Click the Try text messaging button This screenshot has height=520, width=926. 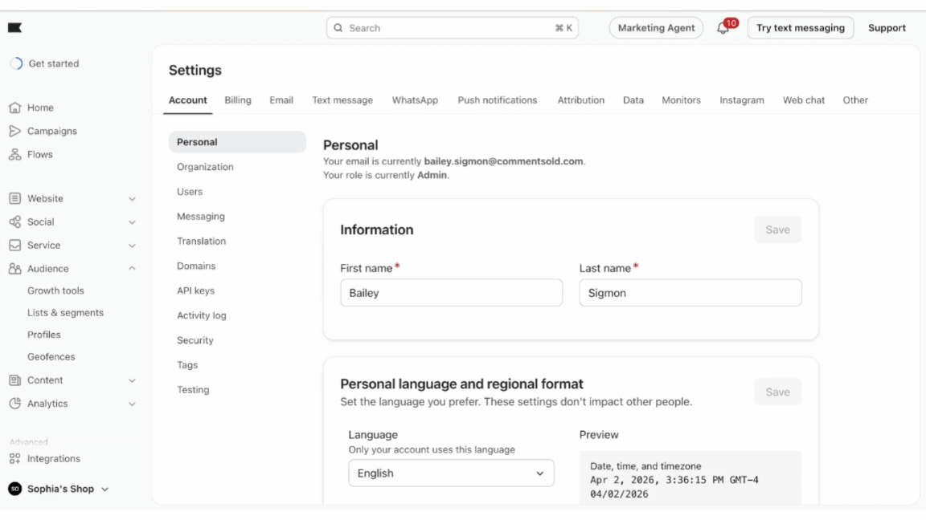800,28
